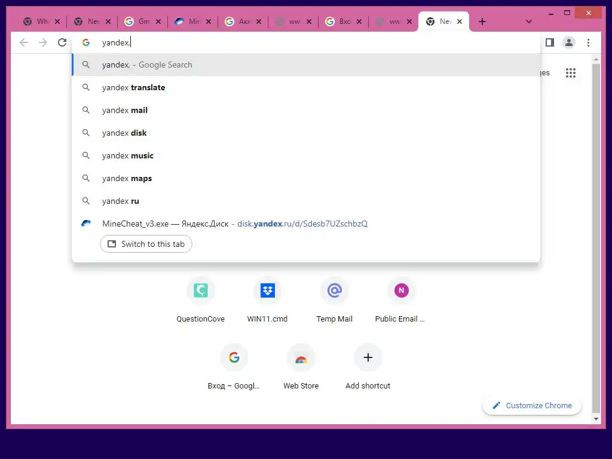612x459 pixels.
Task: Go forward using the forward arrow
Action: tap(43, 42)
